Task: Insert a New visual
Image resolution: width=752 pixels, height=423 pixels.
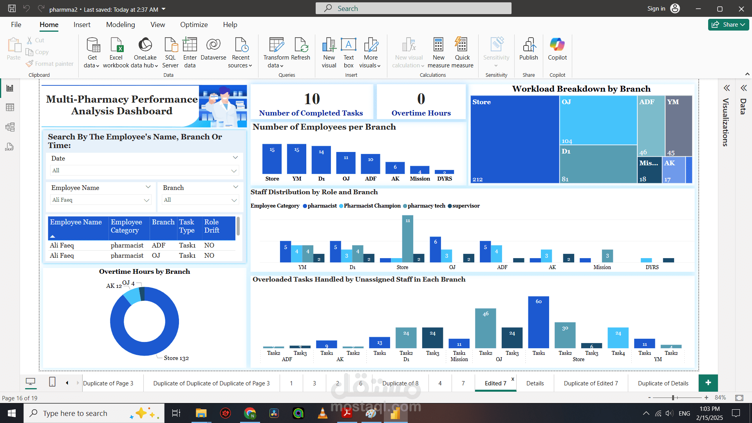Action: point(329,52)
